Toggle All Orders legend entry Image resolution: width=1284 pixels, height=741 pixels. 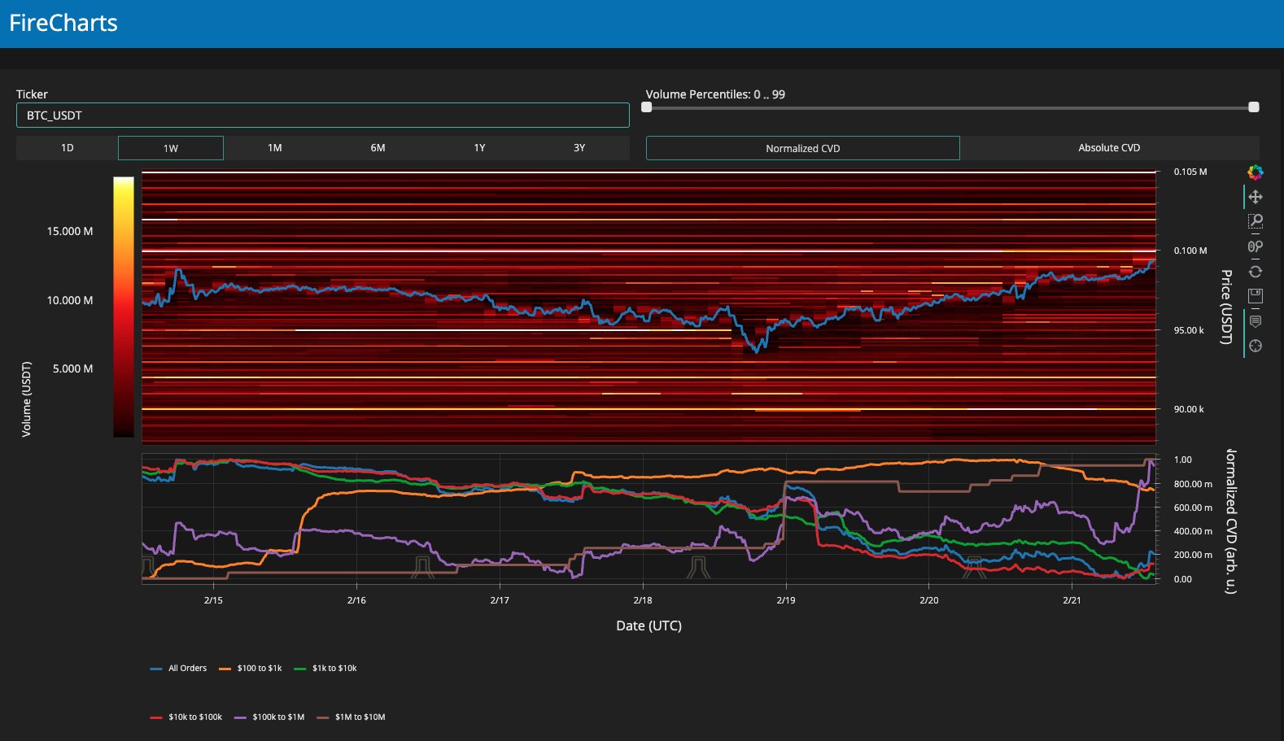pos(179,669)
